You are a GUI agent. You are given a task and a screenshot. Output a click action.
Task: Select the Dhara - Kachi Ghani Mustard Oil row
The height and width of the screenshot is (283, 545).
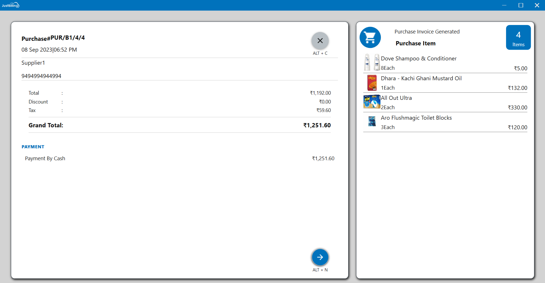(x=421, y=78)
